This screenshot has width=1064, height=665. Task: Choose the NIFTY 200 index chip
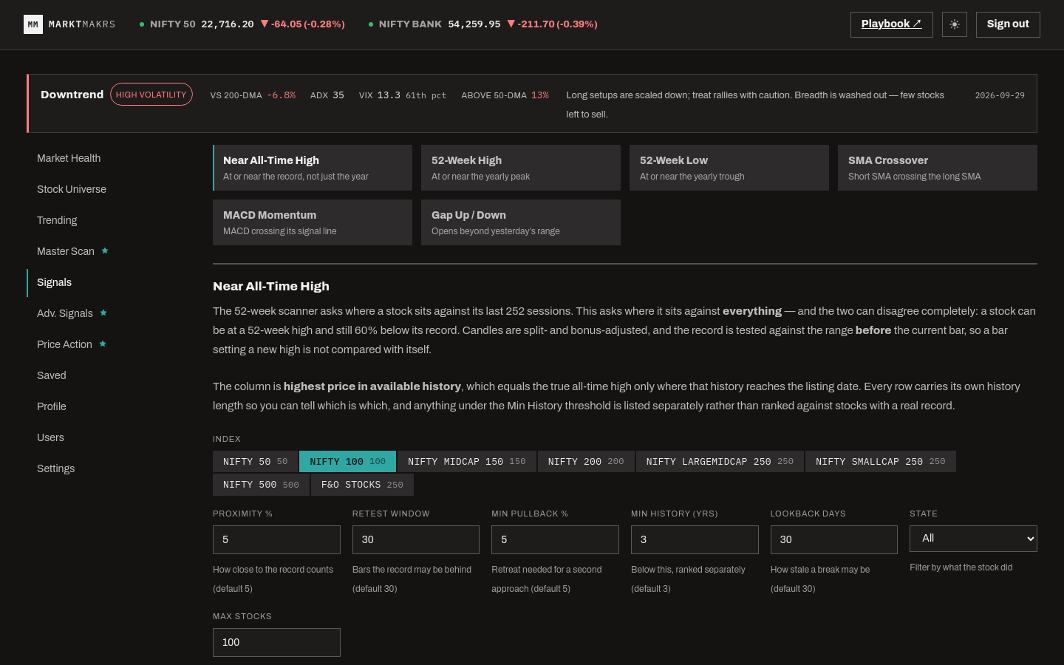point(586,461)
